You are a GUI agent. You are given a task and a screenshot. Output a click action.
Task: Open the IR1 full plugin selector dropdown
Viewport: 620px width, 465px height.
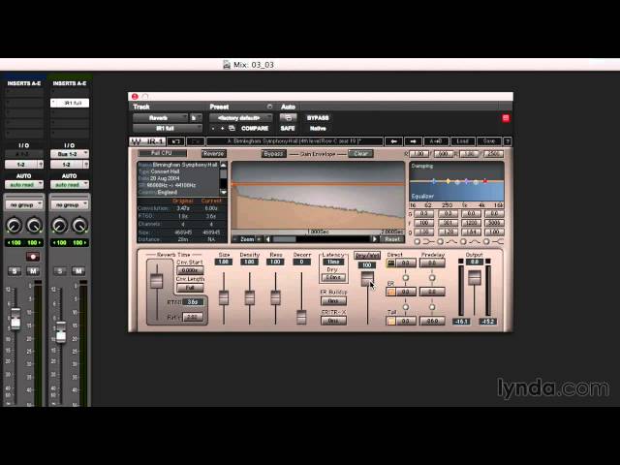coord(168,129)
